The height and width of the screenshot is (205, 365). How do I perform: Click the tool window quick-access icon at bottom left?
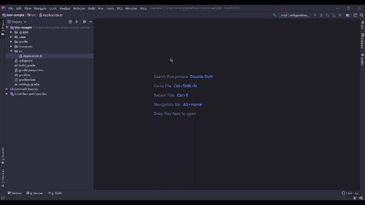click(x=3, y=198)
